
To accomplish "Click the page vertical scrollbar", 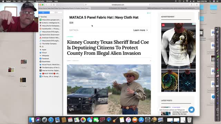I will 199,16.
